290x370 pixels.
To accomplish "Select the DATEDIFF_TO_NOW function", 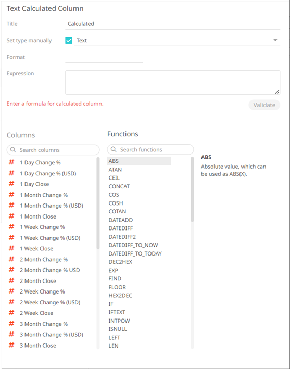I will (133, 245).
